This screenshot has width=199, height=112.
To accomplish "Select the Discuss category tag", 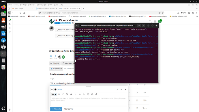I will [x=57, y=23].
